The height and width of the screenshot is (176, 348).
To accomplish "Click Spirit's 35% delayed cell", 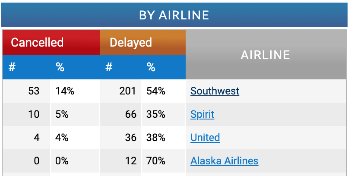I will [x=156, y=114].
